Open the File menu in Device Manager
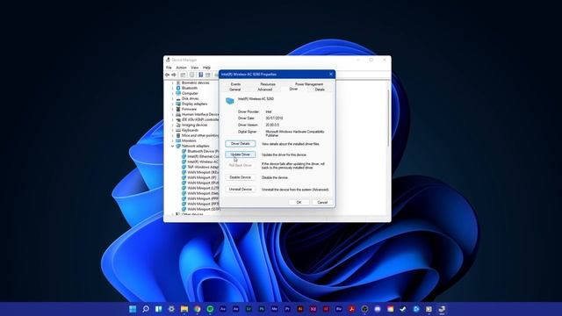 point(169,68)
